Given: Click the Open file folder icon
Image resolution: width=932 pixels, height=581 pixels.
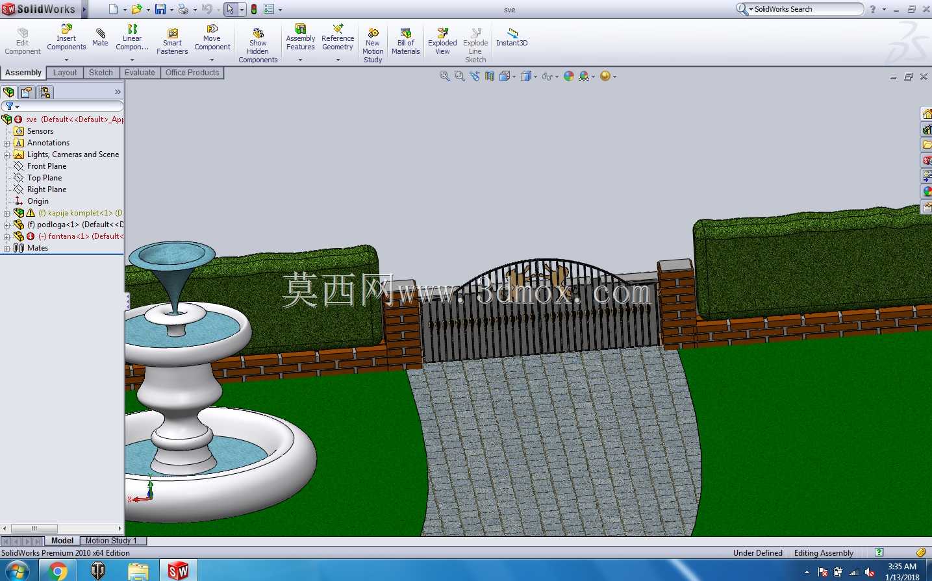Looking at the screenshot, I should [x=136, y=9].
